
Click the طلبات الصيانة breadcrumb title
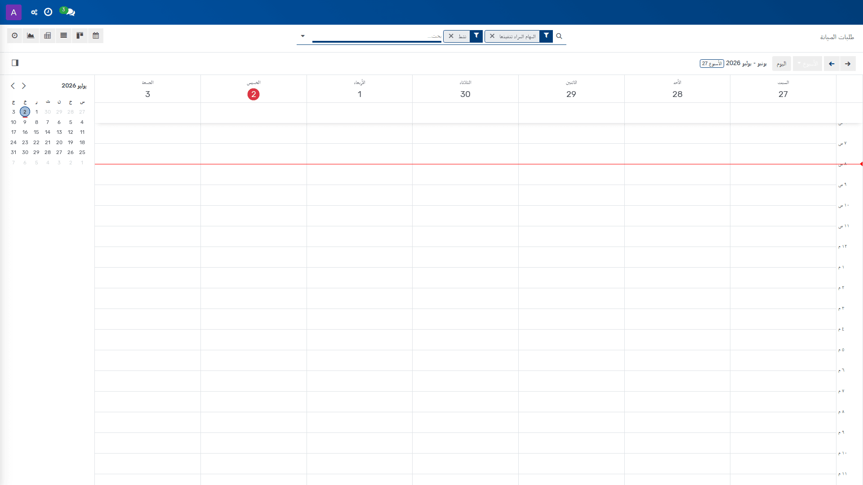[837, 37]
